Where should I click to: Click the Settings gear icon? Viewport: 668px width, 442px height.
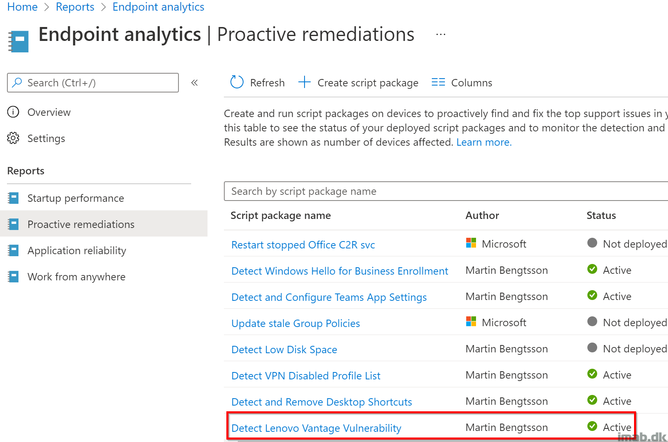13,138
